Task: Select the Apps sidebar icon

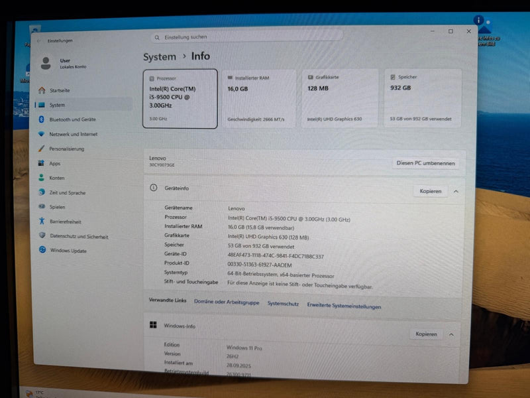Action: [41, 163]
